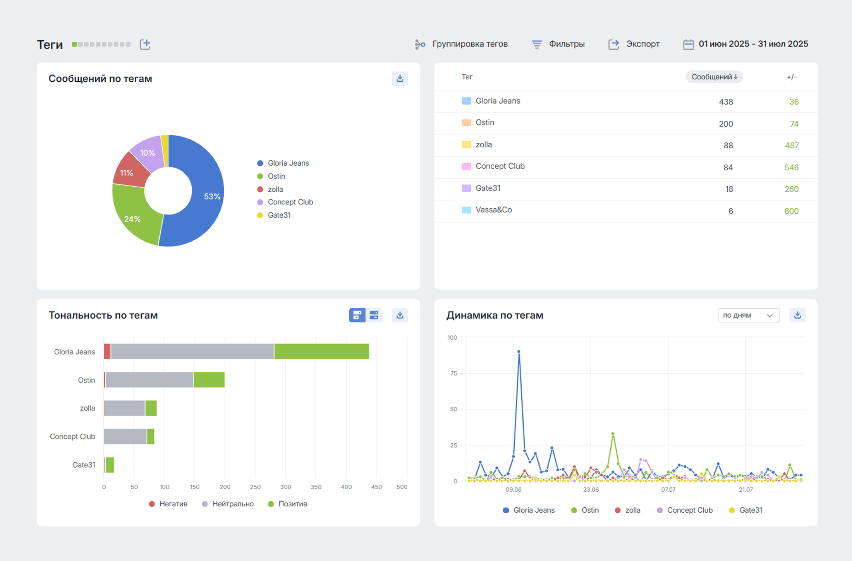Screen dimensions: 852x561
Task: Click the Gloria Jeans color swatch in table
Action: click(x=466, y=101)
